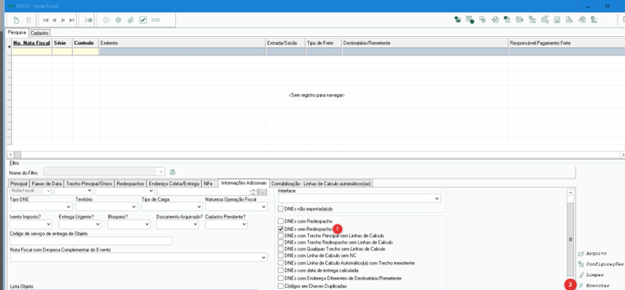Click the chain link toolbar icon
Viewport: 625px width, 290px height.
pyautogui.click(x=155, y=20)
